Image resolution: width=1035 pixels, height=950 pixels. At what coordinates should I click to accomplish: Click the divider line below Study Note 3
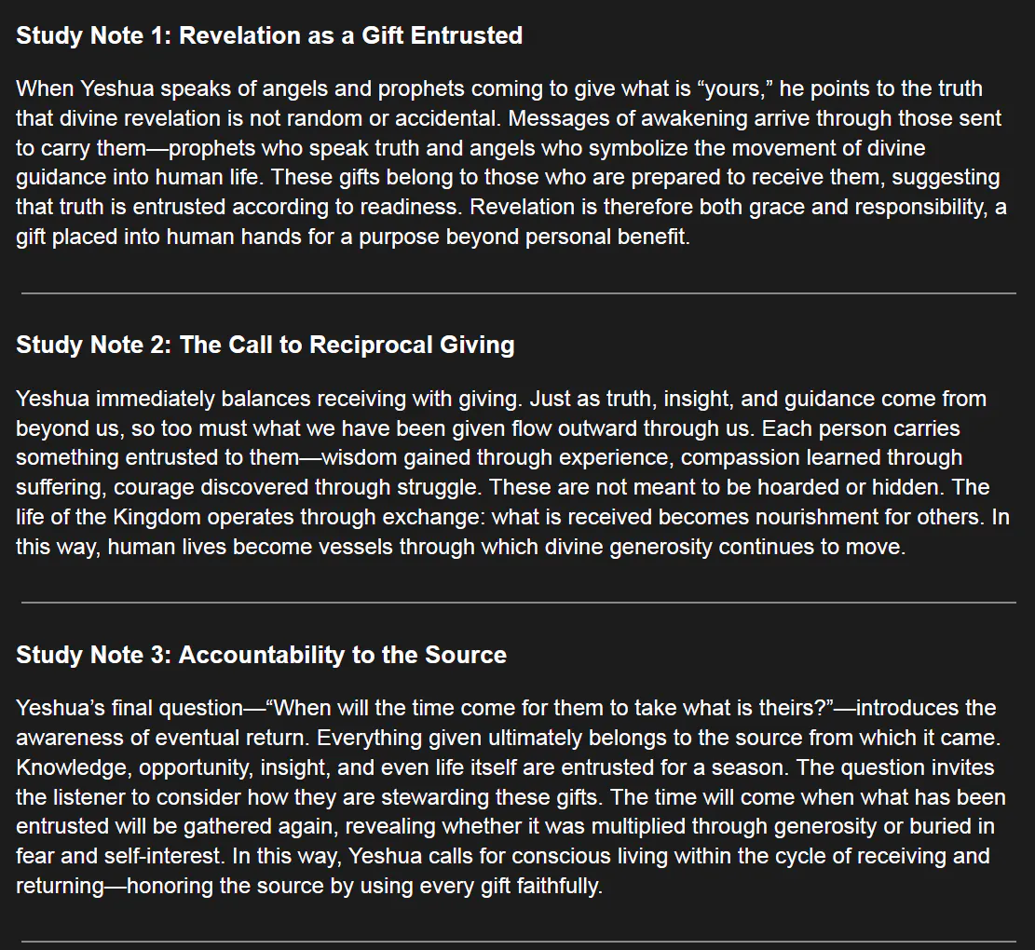pyautogui.click(x=518, y=942)
